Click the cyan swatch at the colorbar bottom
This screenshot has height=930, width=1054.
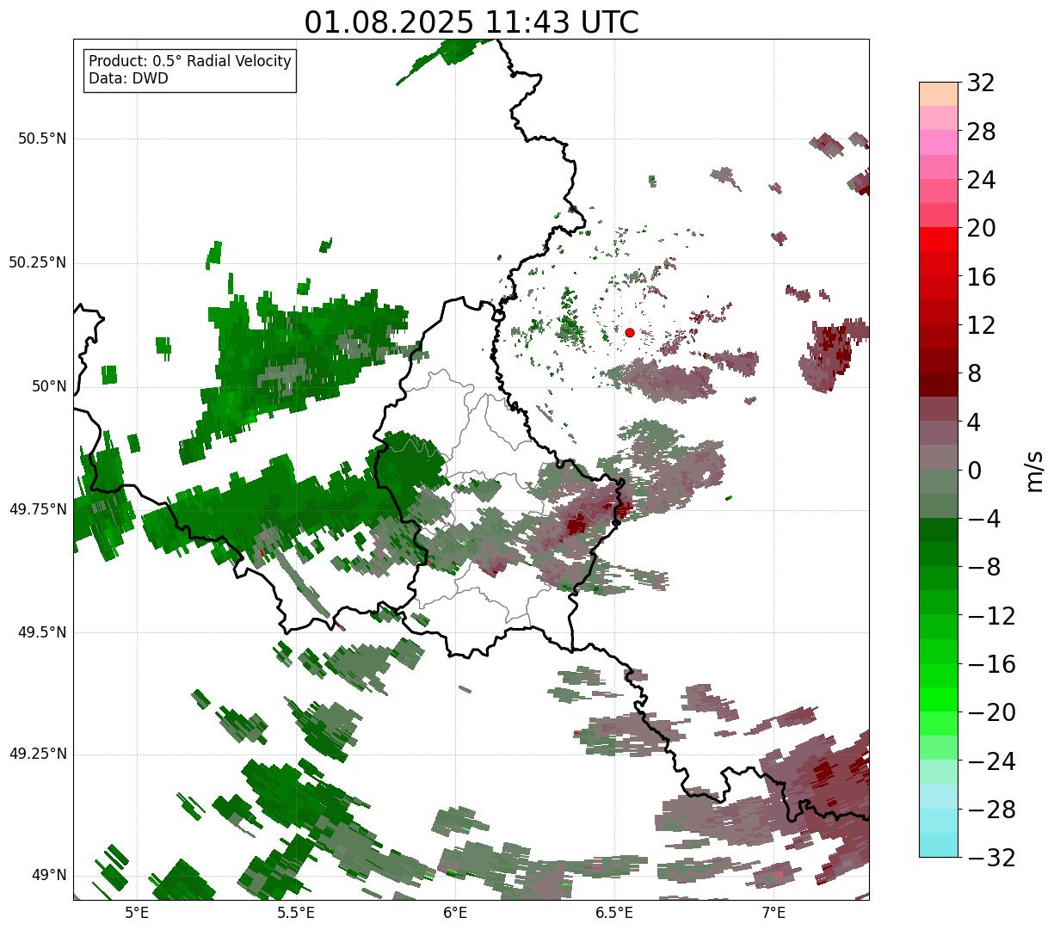[939, 846]
